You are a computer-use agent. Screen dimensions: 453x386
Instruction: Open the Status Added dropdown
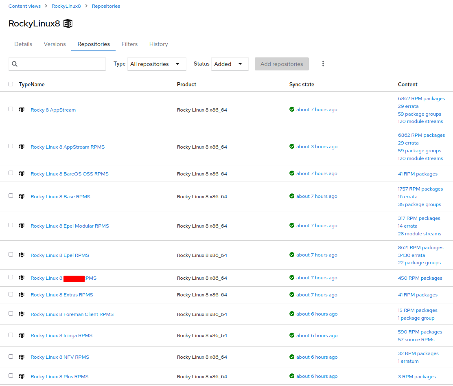point(230,64)
